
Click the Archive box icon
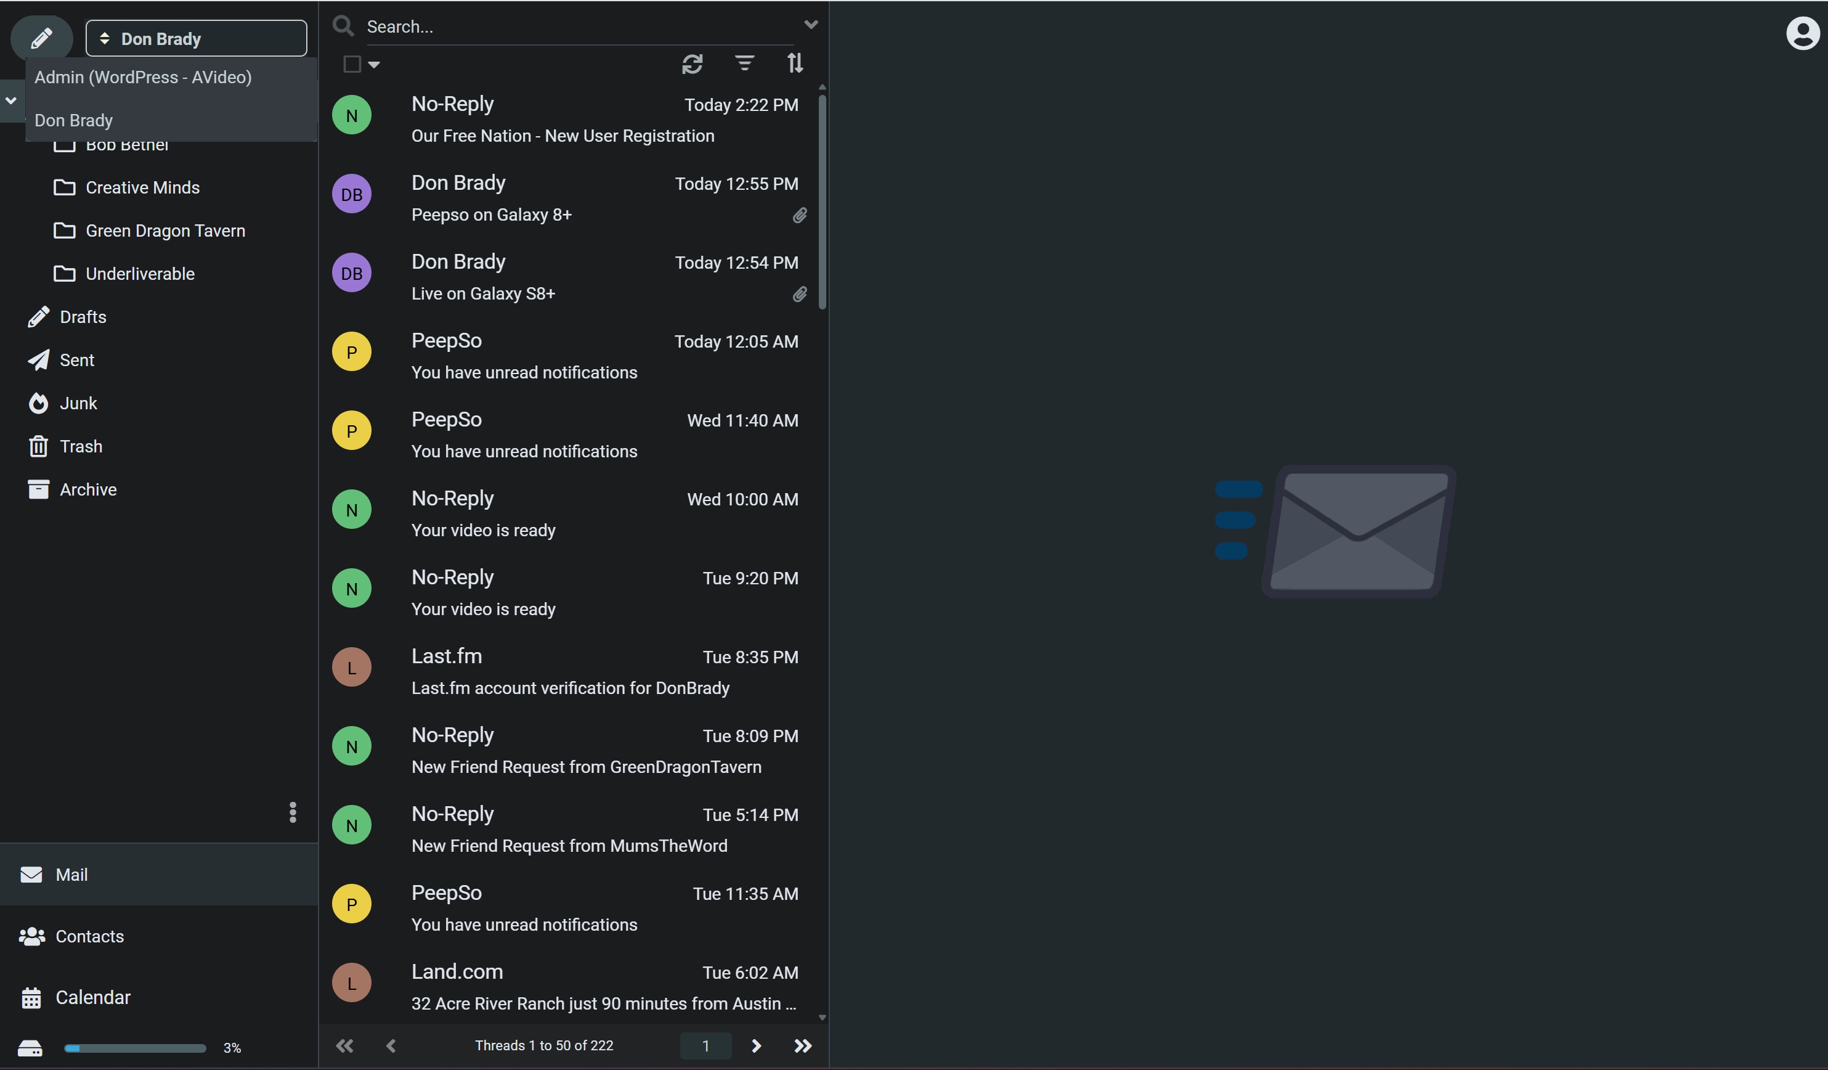[x=38, y=489]
